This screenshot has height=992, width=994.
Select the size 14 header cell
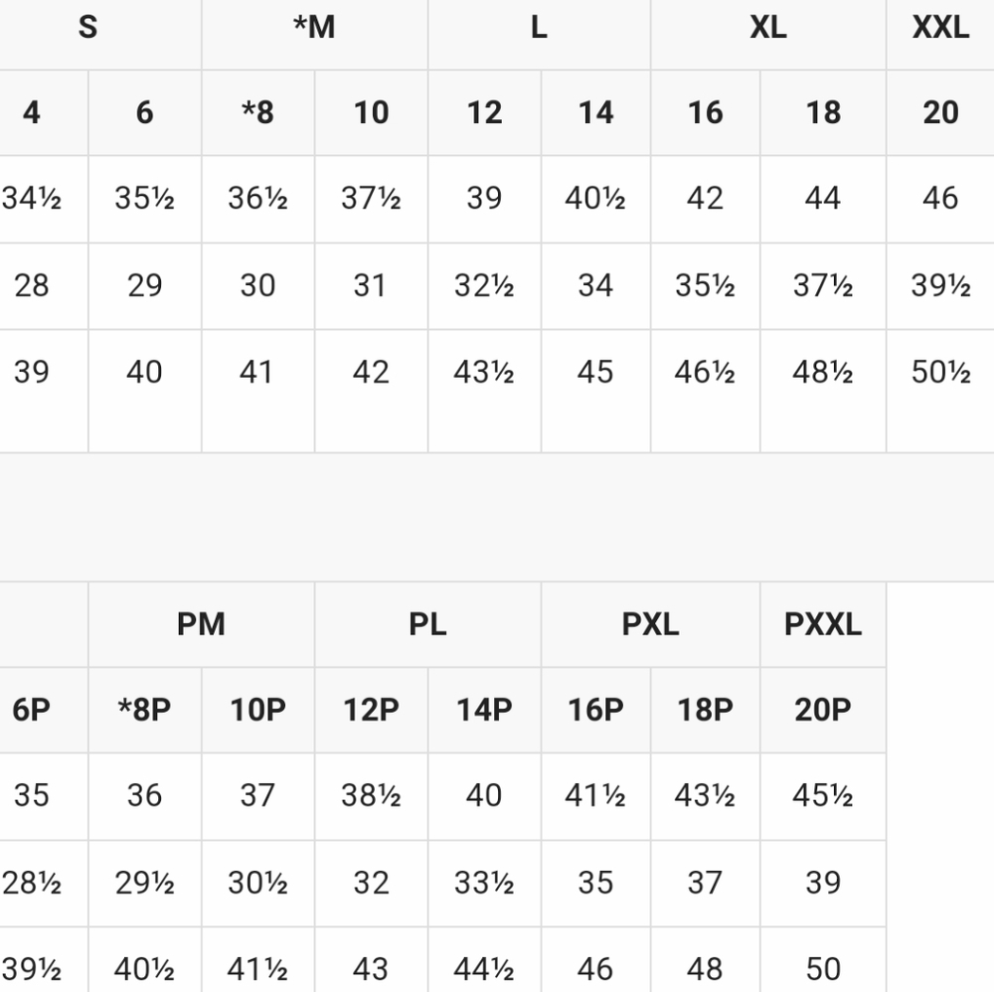[595, 113]
